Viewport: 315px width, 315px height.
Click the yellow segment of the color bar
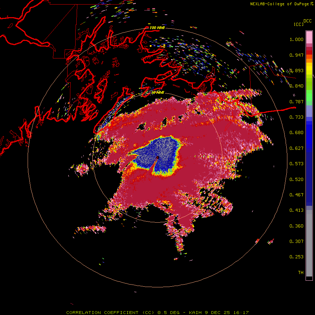pos(309,69)
